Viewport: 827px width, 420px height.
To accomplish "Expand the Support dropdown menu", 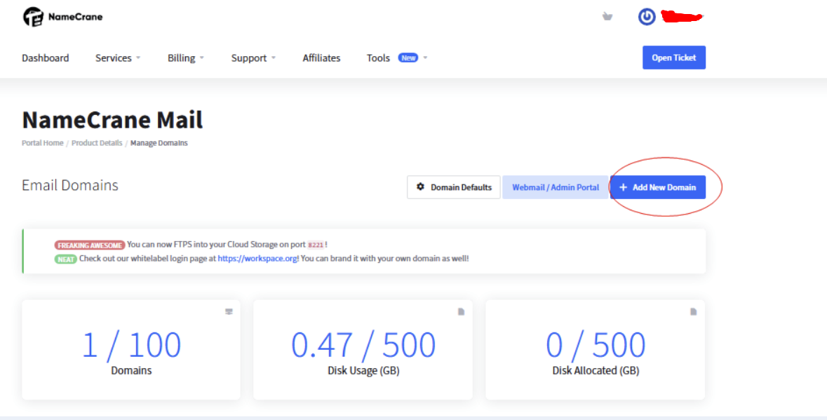I will (x=253, y=58).
